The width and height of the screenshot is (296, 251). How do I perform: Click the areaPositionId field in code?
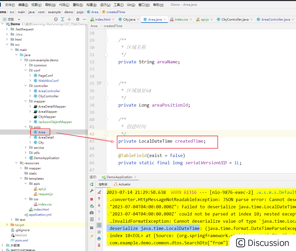(170, 105)
